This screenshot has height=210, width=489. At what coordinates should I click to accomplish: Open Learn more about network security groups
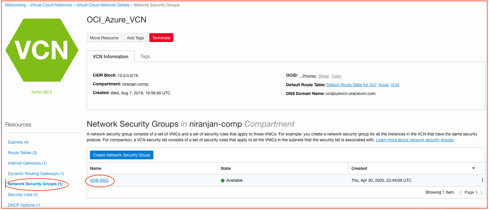[415, 140]
